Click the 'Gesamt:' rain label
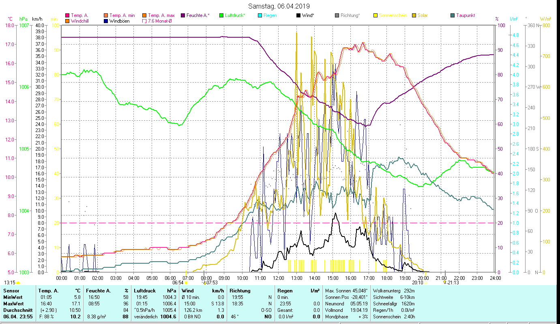The image size is (560, 324). click(x=285, y=310)
